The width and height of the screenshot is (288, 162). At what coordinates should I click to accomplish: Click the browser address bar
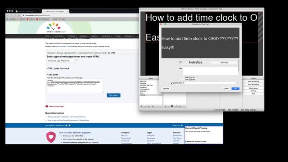click(81, 15)
